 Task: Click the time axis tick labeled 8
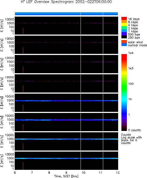[49, 173]
